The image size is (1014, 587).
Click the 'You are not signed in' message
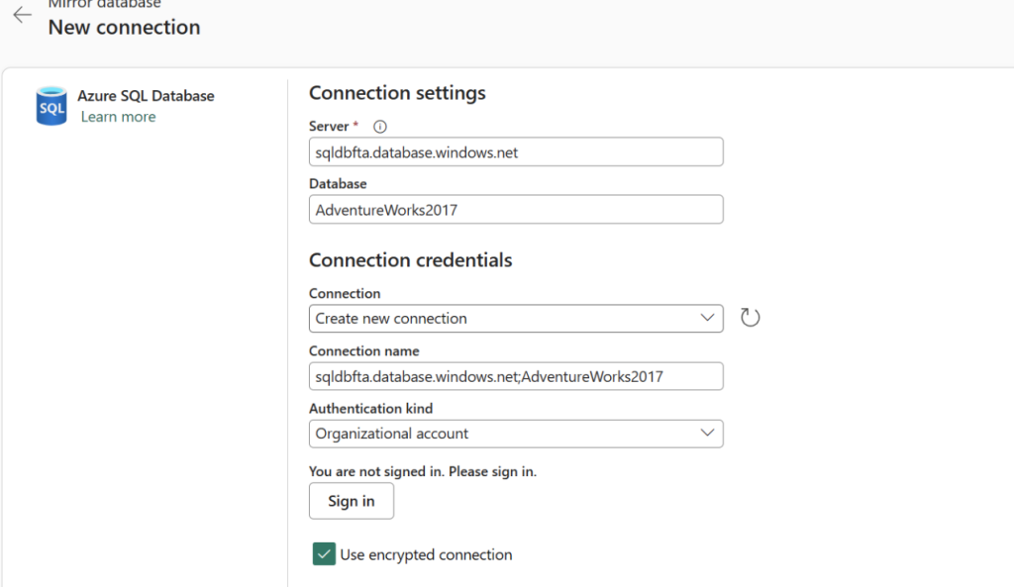pyautogui.click(x=423, y=471)
